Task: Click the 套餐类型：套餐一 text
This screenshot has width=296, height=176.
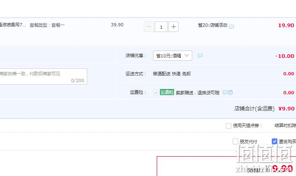Action: 47,25
